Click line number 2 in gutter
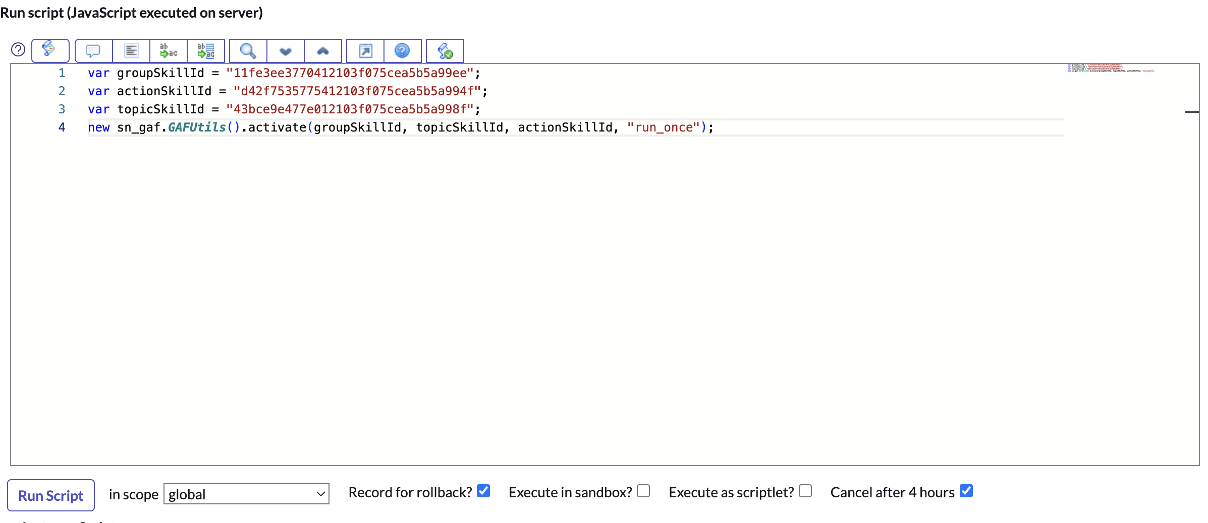 [62, 91]
